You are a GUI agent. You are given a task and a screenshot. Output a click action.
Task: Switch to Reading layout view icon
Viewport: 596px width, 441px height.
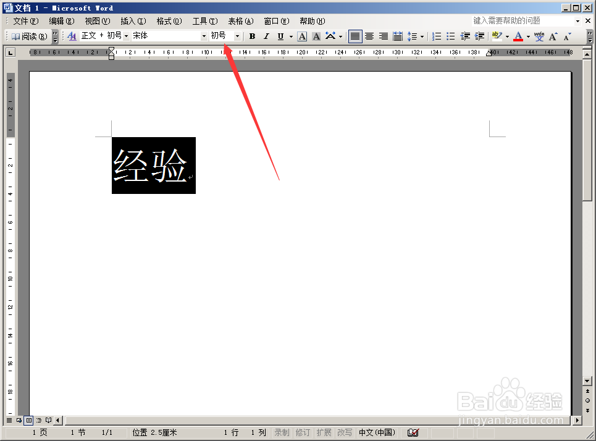coord(49,420)
